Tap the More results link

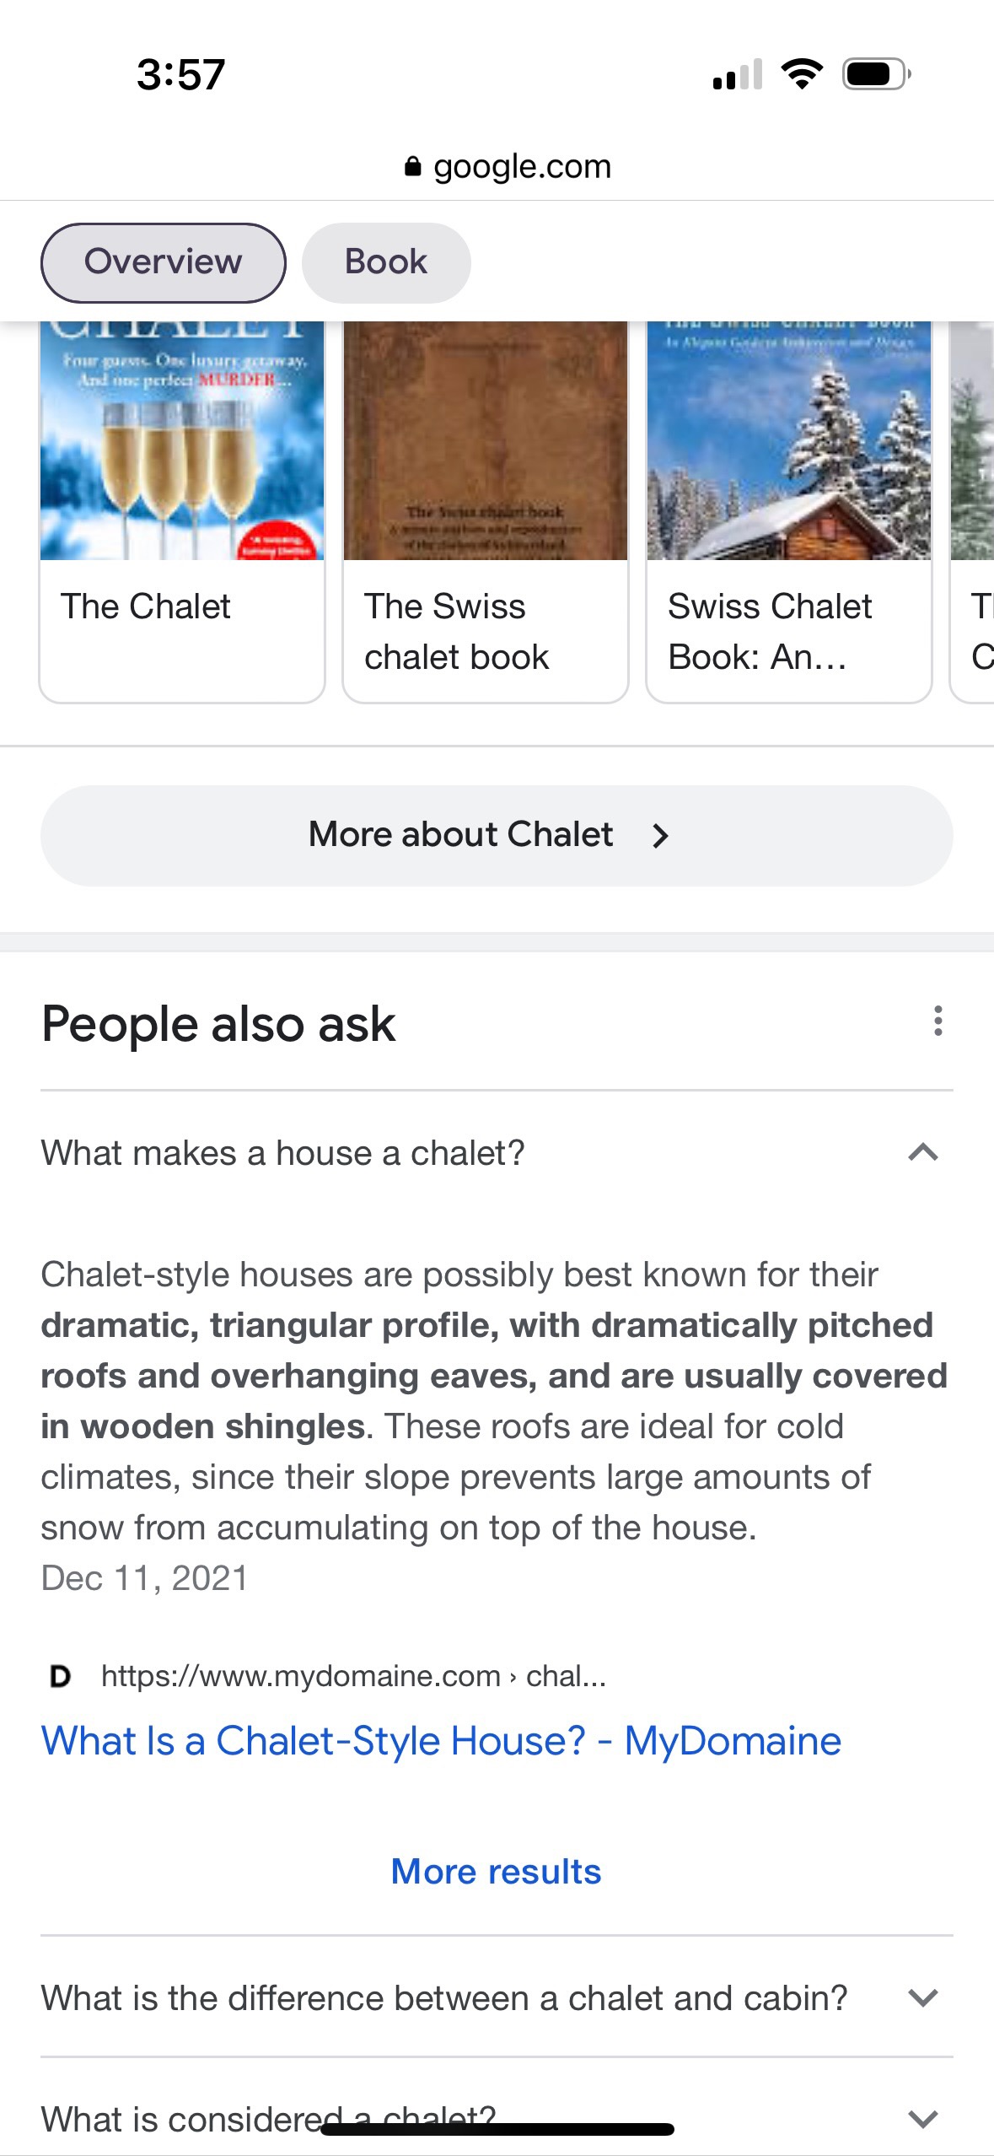(496, 1872)
